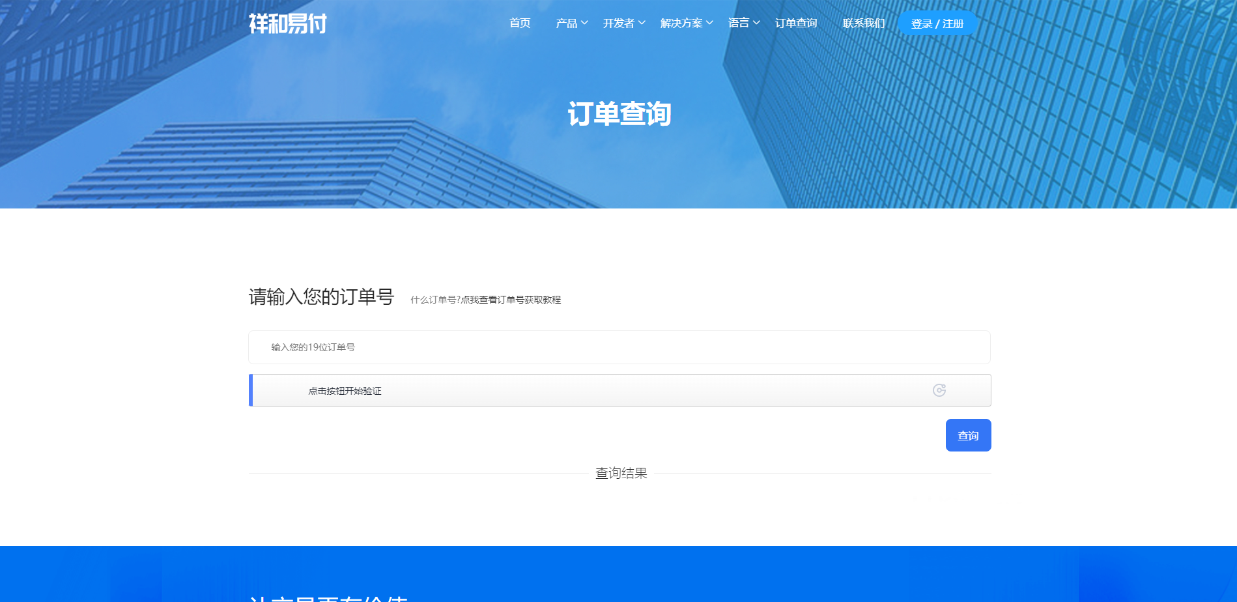Go to 首页 in the navigation
This screenshot has height=602, width=1237.
[x=520, y=23]
